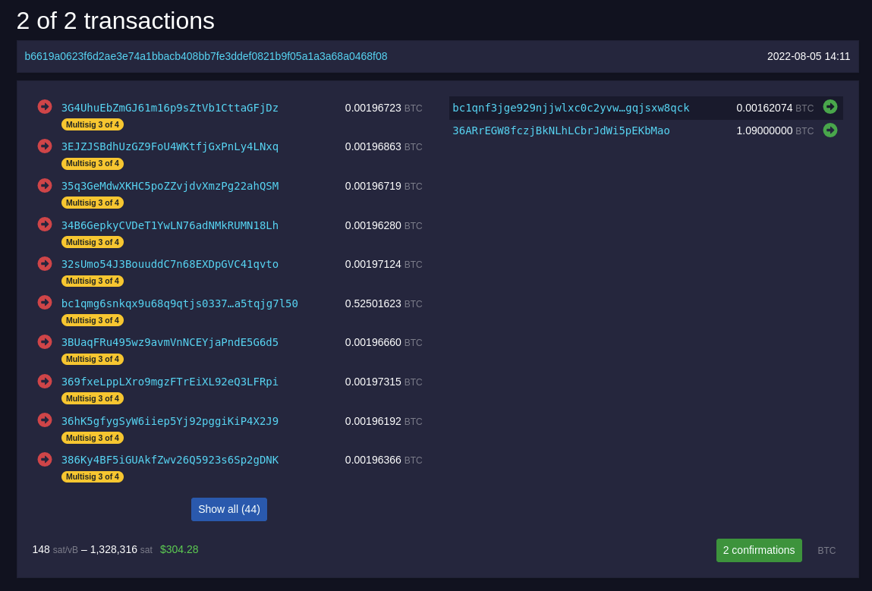Click red arrow beside 3G4UhuEbZmGJ61m16p9sZtVb1CttaGFjDz
872x591 pixels.
(x=45, y=107)
